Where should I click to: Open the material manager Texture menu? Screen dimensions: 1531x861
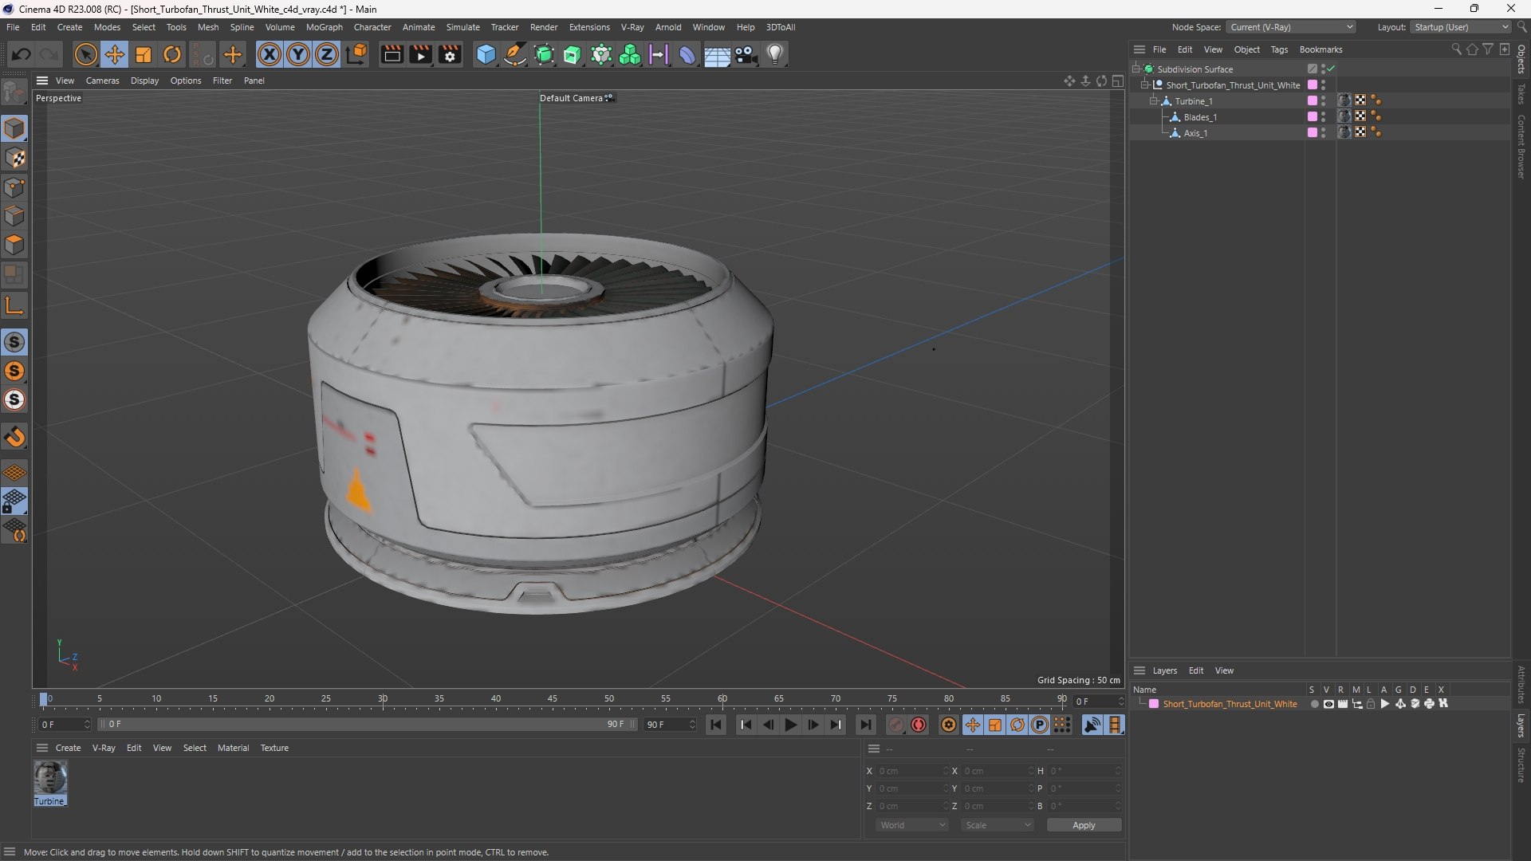pos(274,748)
